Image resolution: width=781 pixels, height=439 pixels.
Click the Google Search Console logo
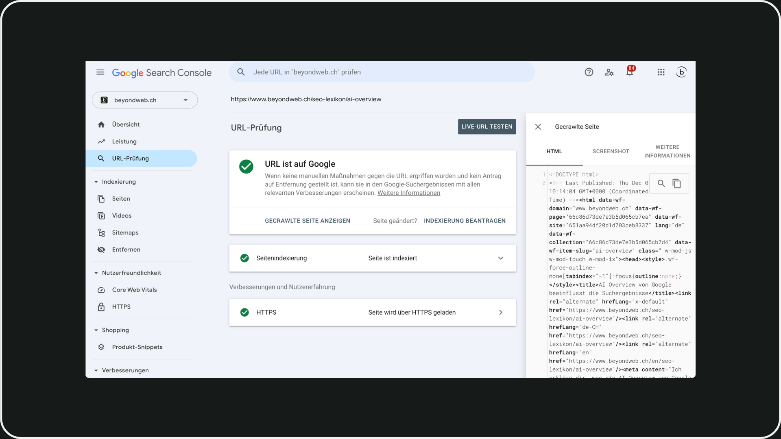click(x=161, y=73)
